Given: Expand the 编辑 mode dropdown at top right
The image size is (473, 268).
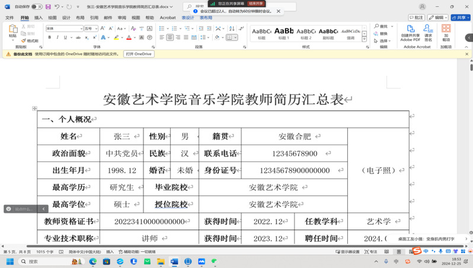Looking at the screenshot, I should click(438, 18).
